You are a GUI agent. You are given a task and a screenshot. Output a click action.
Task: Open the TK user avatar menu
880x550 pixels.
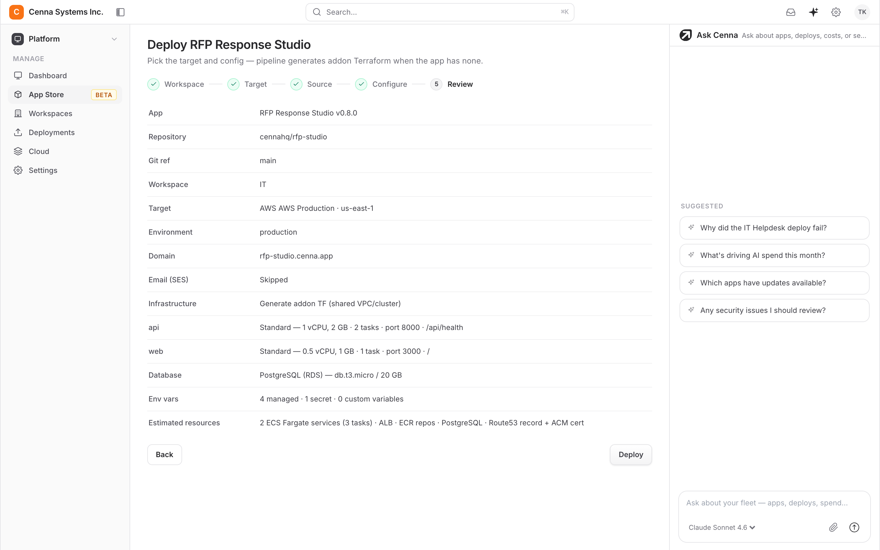(862, 12)
